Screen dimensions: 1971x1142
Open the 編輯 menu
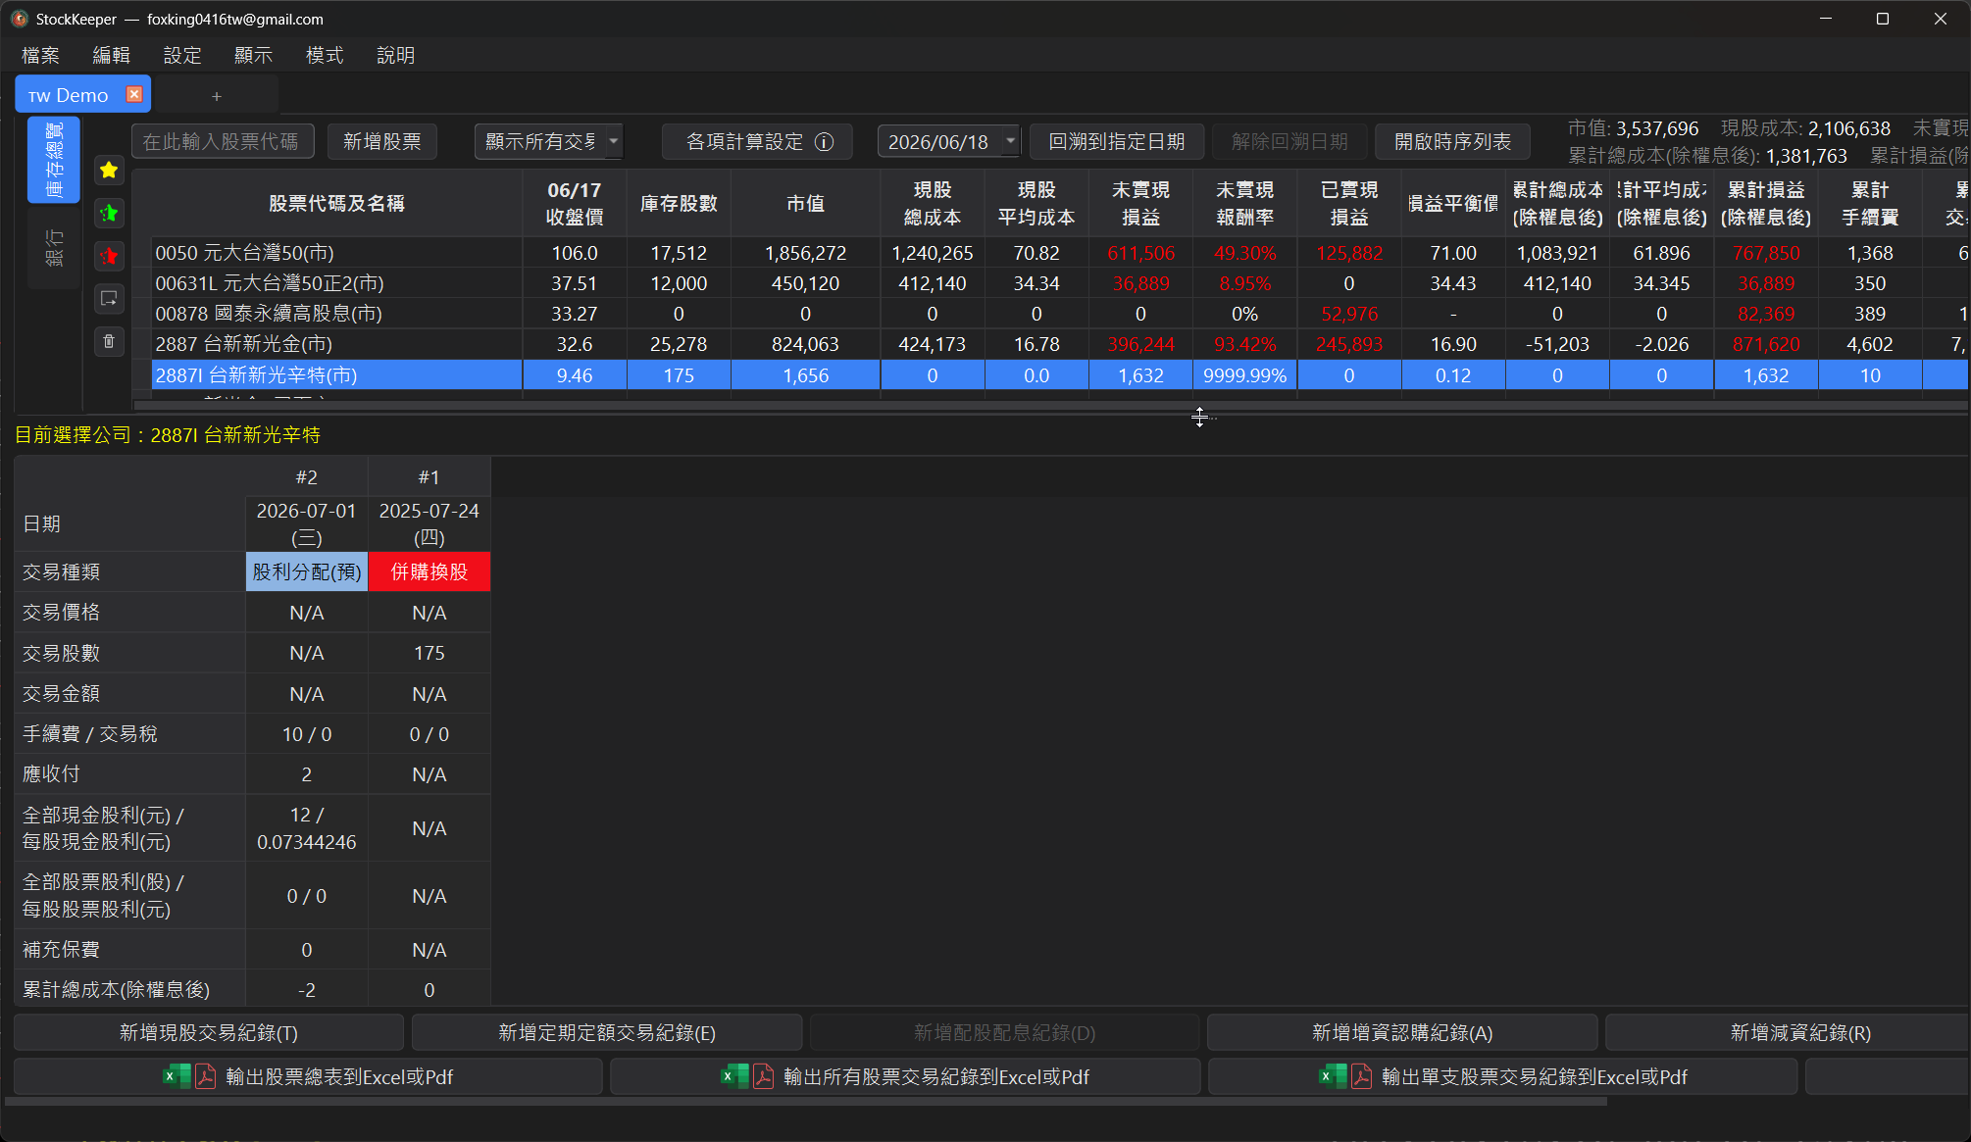pyautogui.click(x=111, y=55)
